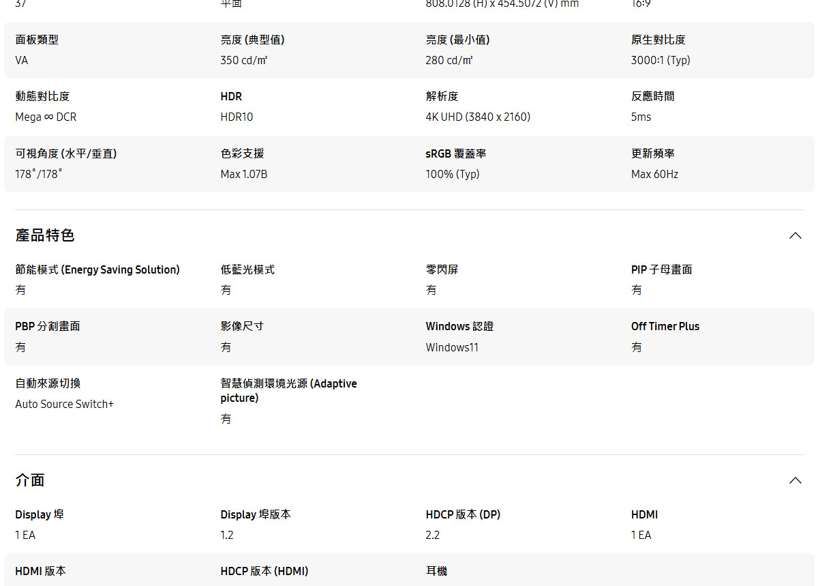The image size is (818, 586).
Task: Collapse the 介面 section chevron
Action: click(795, 480)
